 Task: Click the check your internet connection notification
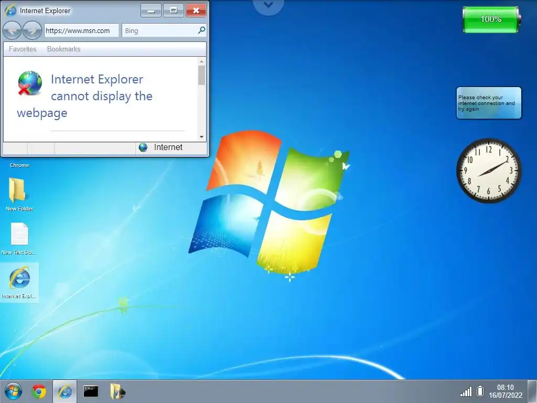489,103
